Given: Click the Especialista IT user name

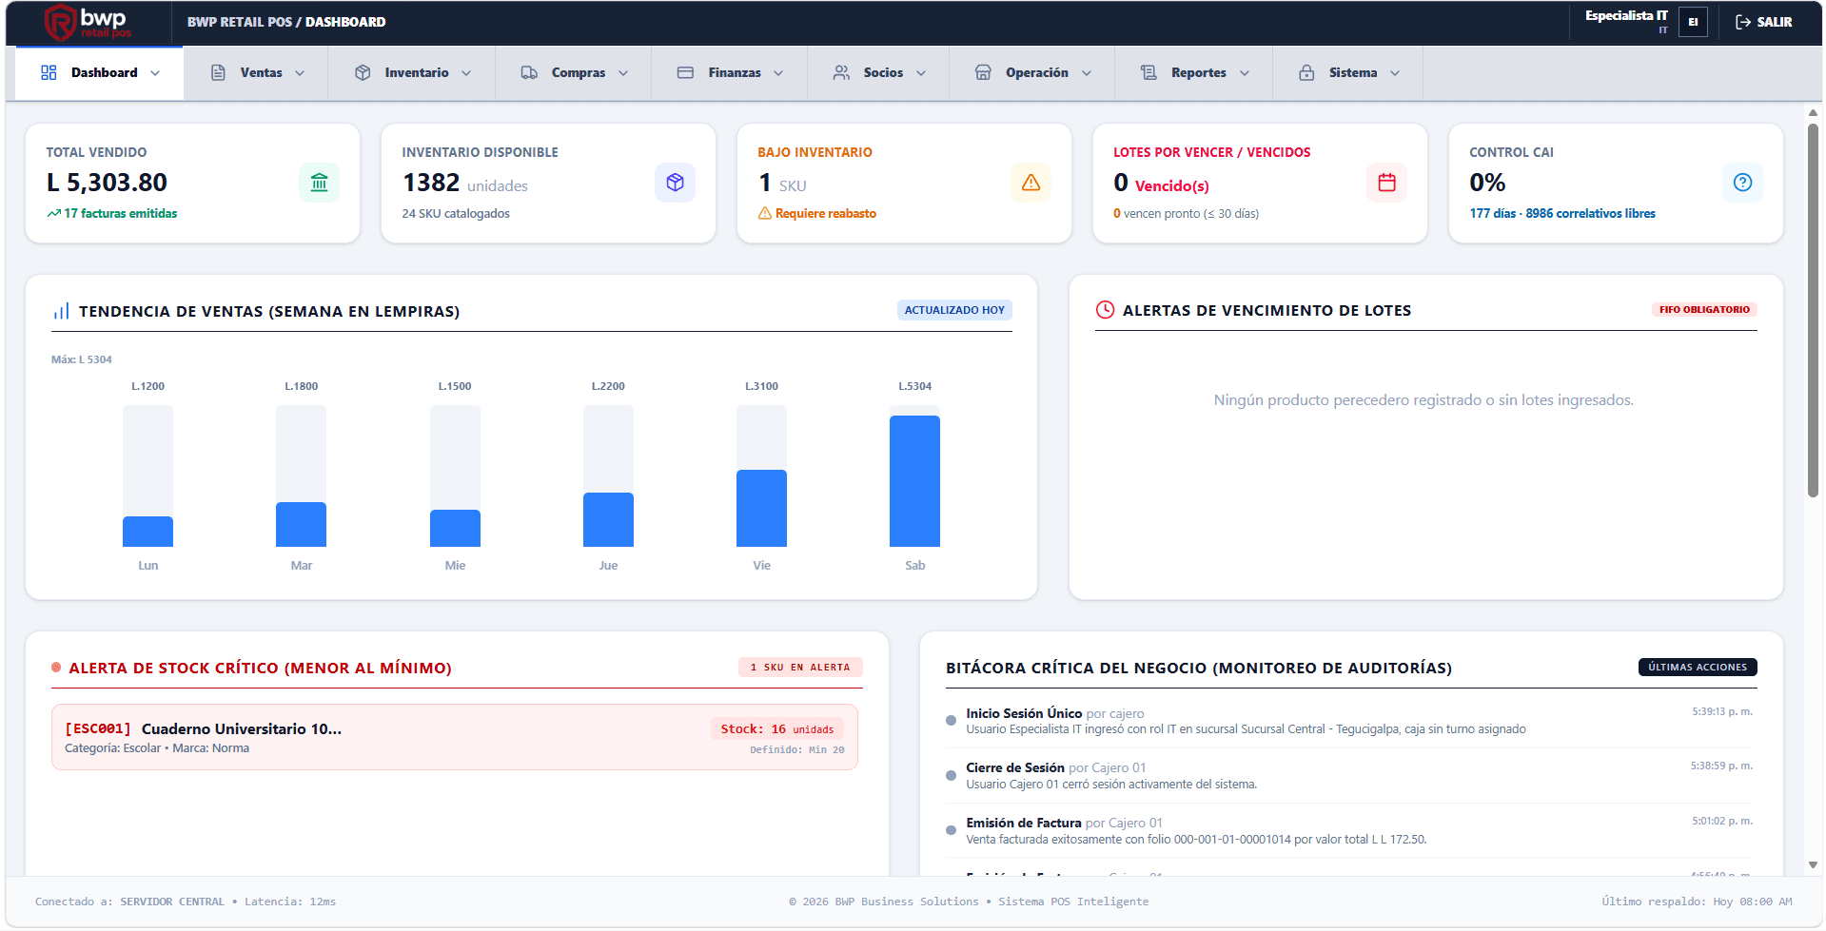Looking at the screenshot, I should (1626, 16).
